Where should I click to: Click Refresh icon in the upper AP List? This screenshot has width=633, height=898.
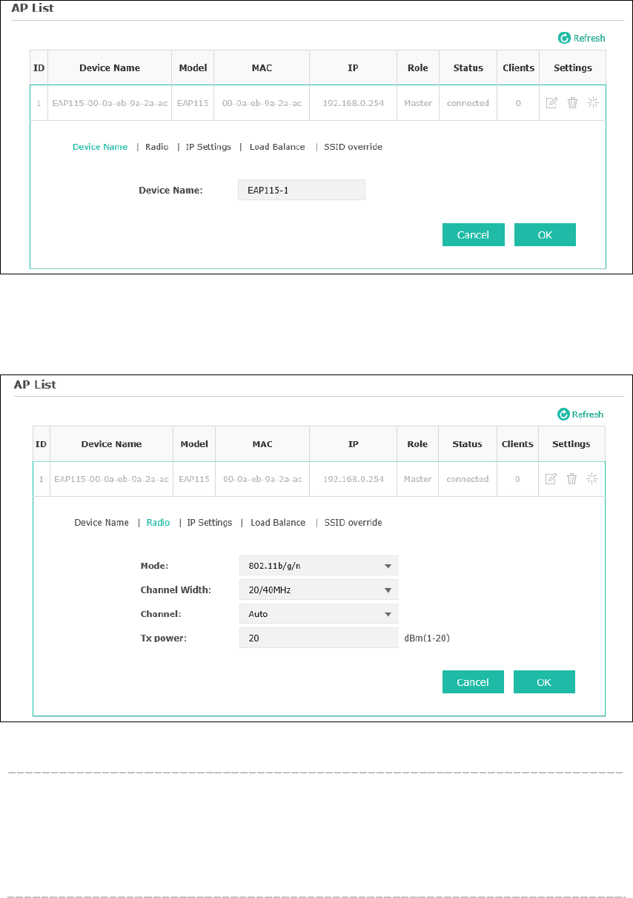[x=564, y=38]
